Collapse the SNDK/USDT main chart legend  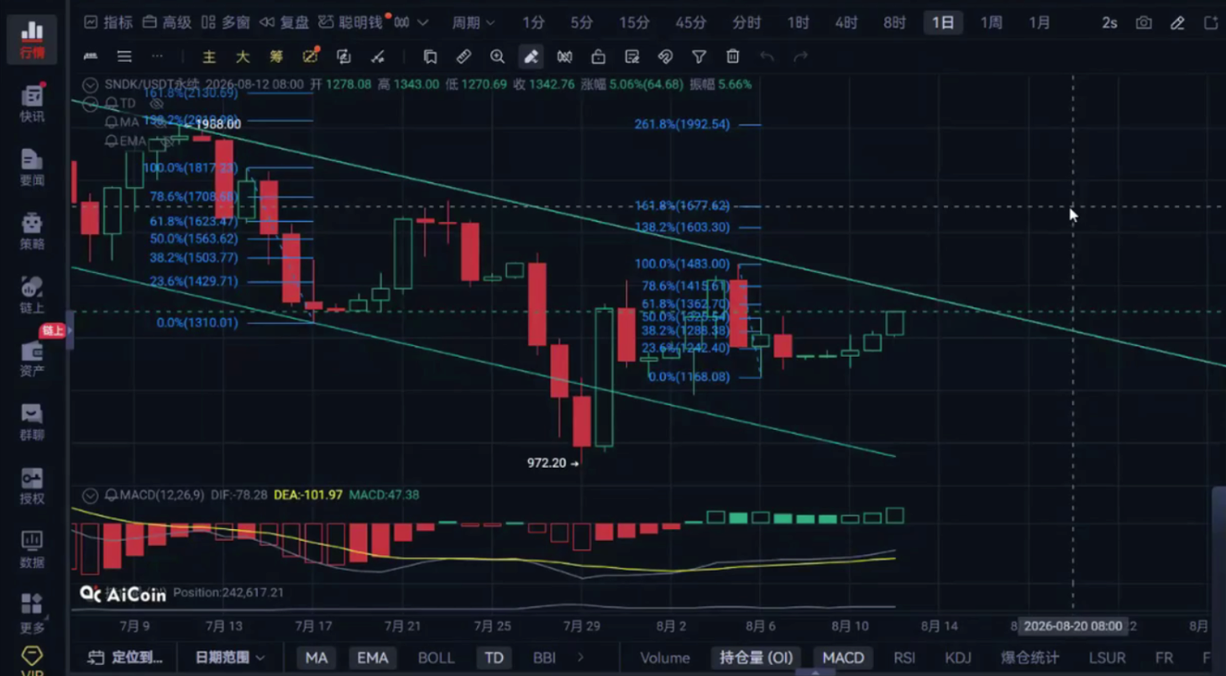pyautogui.click(x=90, y=84)
